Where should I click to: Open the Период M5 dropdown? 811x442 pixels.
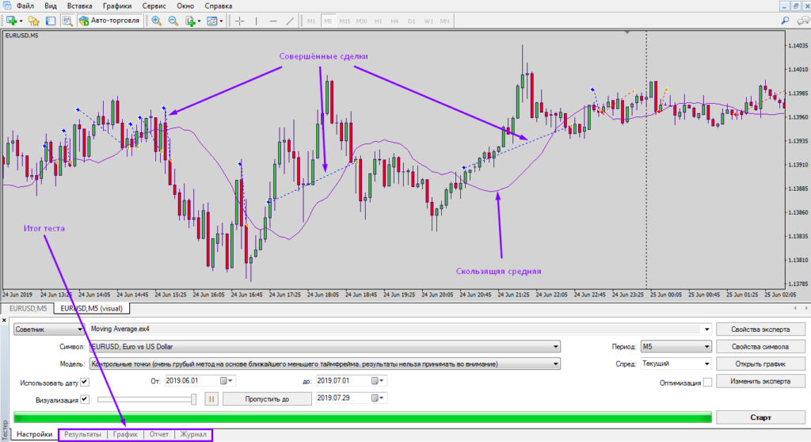(676, 347)
